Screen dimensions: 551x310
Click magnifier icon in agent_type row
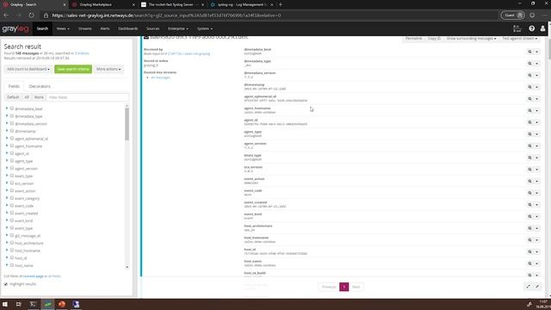(529, 134)
